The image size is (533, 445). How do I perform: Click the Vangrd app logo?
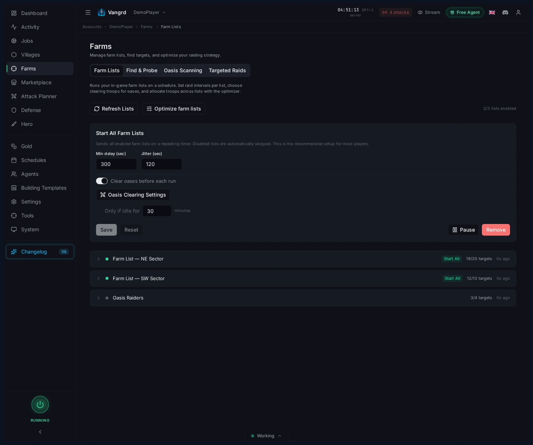pyautogui.click(x=101, y=12)
